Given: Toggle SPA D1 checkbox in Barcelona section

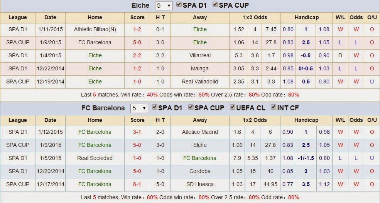Looking at the screenshot, I should point(155,107).
